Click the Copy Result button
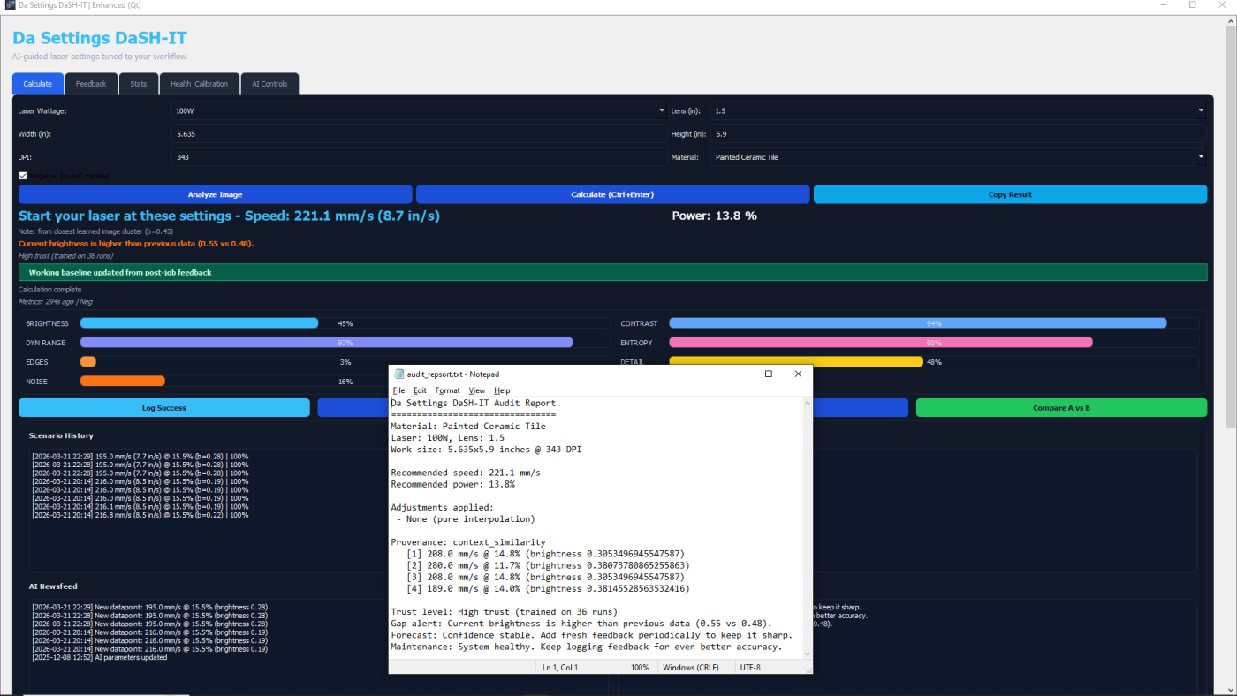1237x696 pixels. [1009, 194]
